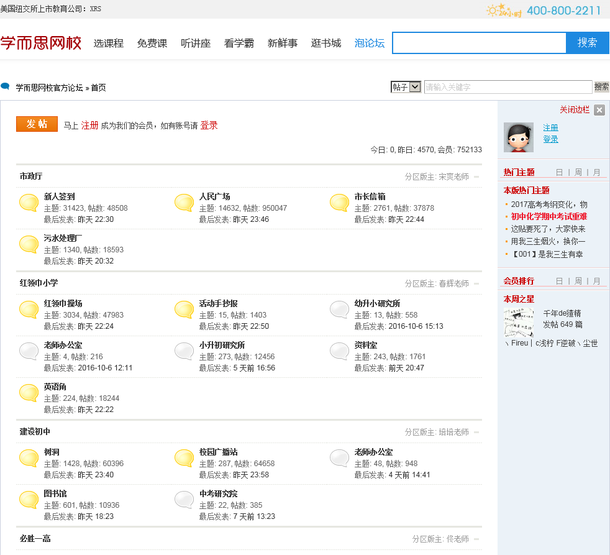Collapse the 红领巾小学 section

point(476,284)
